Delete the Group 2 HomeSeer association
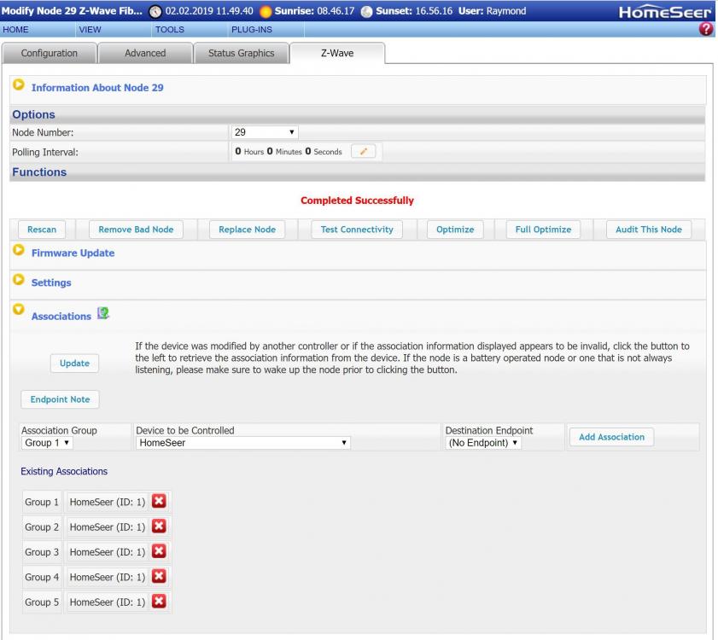This screenshot has height=640, width=718. tap(158, 527)
